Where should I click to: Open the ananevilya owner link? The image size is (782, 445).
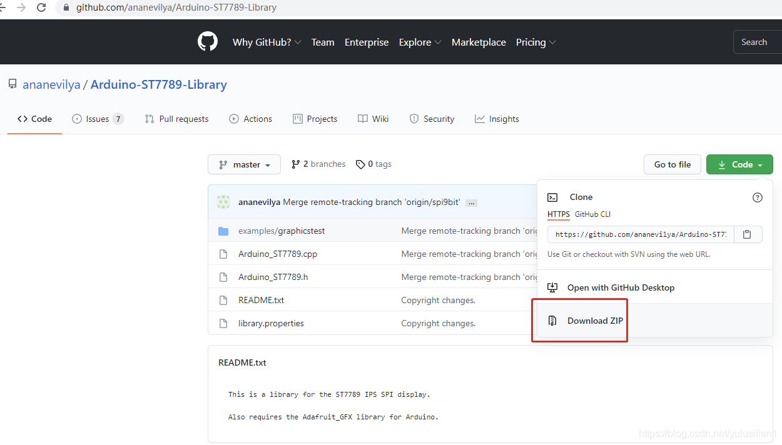[51, 84]
